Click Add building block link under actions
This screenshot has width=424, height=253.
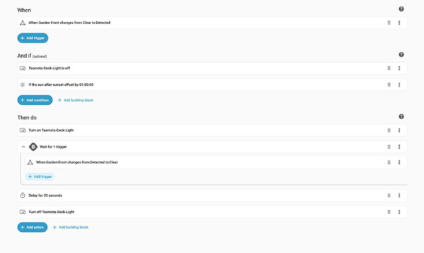point(70,227)
